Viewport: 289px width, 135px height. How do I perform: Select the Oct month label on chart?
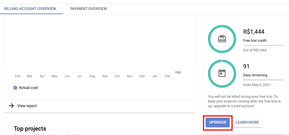[x=117, y=76]
